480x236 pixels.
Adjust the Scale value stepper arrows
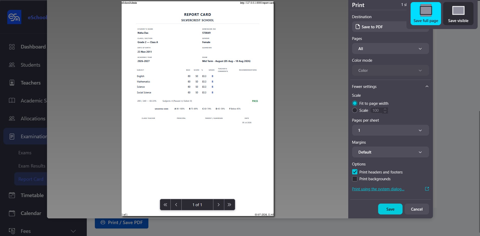point(385,110)
